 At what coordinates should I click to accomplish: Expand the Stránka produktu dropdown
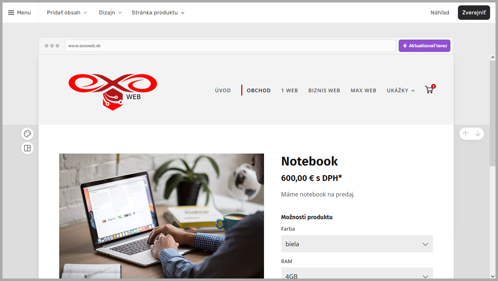point(158,12)
